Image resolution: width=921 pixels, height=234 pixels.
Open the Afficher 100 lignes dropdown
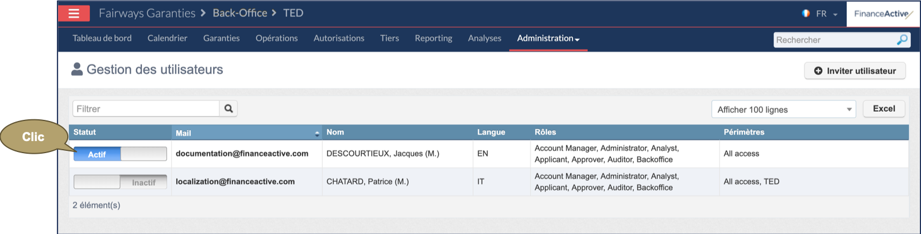783,110
